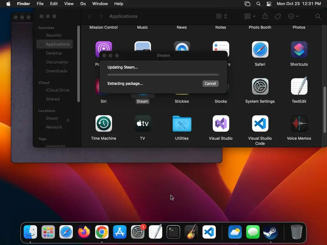Select the Siri app label
This screenshot has width=327, height=245.
(x=103, y=101)
